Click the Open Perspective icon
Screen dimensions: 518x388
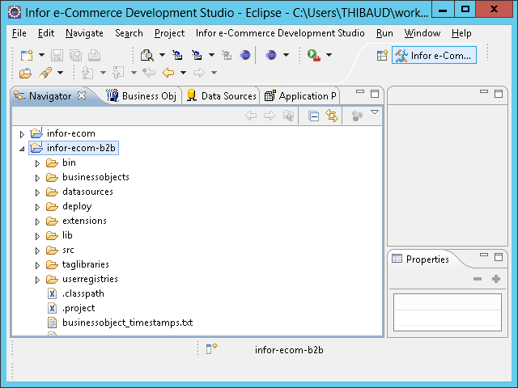pos(382,55)
